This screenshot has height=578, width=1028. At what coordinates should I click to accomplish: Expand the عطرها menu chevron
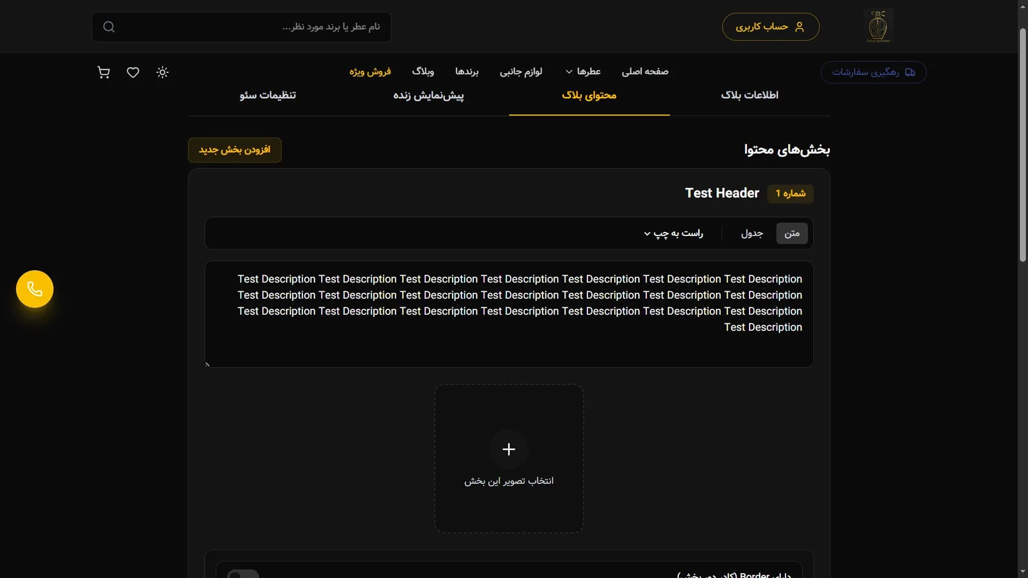coord(569,72)
